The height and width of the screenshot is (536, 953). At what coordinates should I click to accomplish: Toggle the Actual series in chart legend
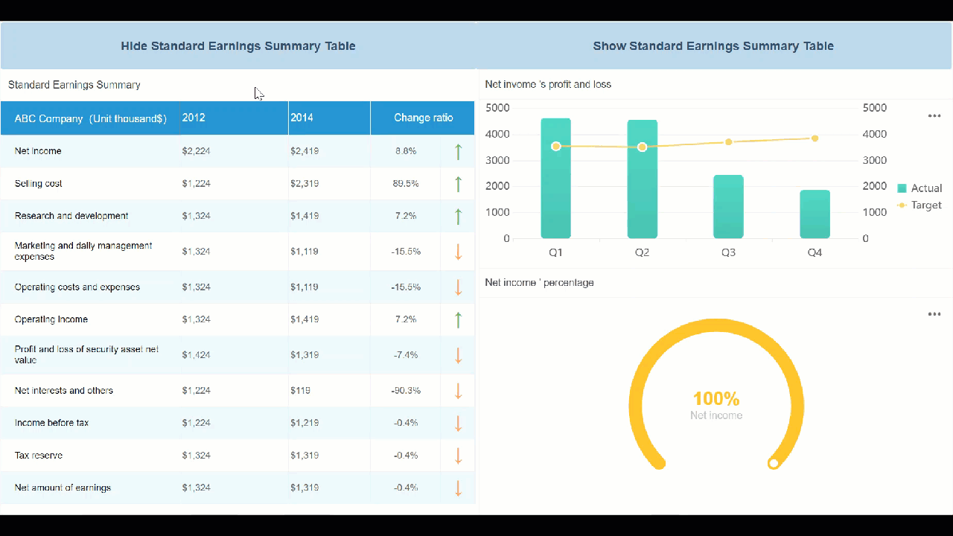click(919, 188)
